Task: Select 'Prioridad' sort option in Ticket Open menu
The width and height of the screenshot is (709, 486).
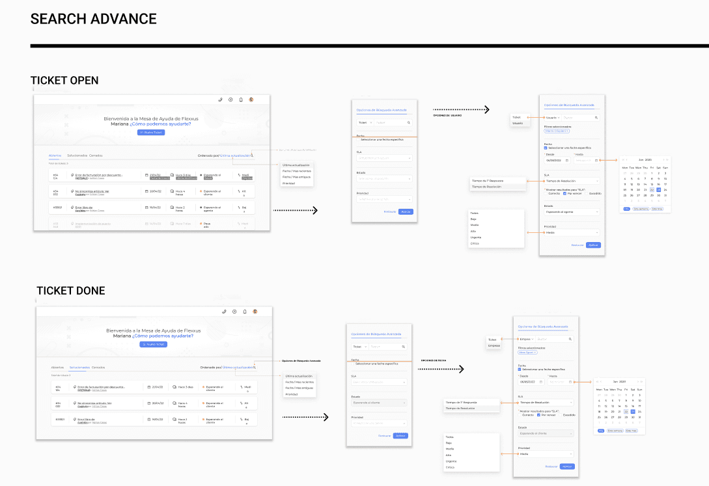Action: pyautogui.click(x=288, y=183)
